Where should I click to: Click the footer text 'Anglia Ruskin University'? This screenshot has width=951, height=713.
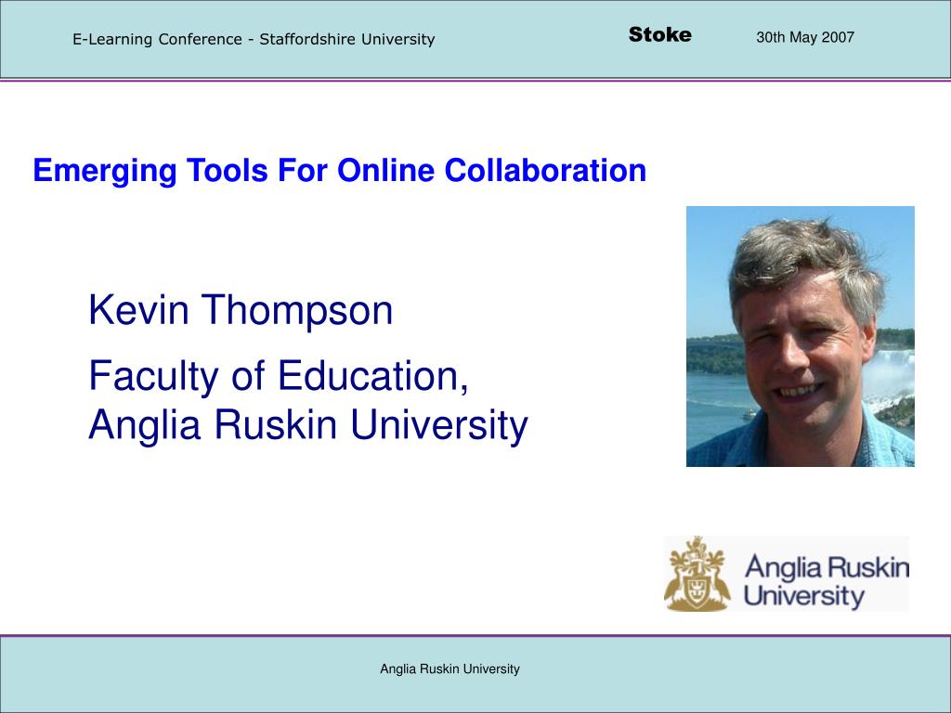[450, 668]
